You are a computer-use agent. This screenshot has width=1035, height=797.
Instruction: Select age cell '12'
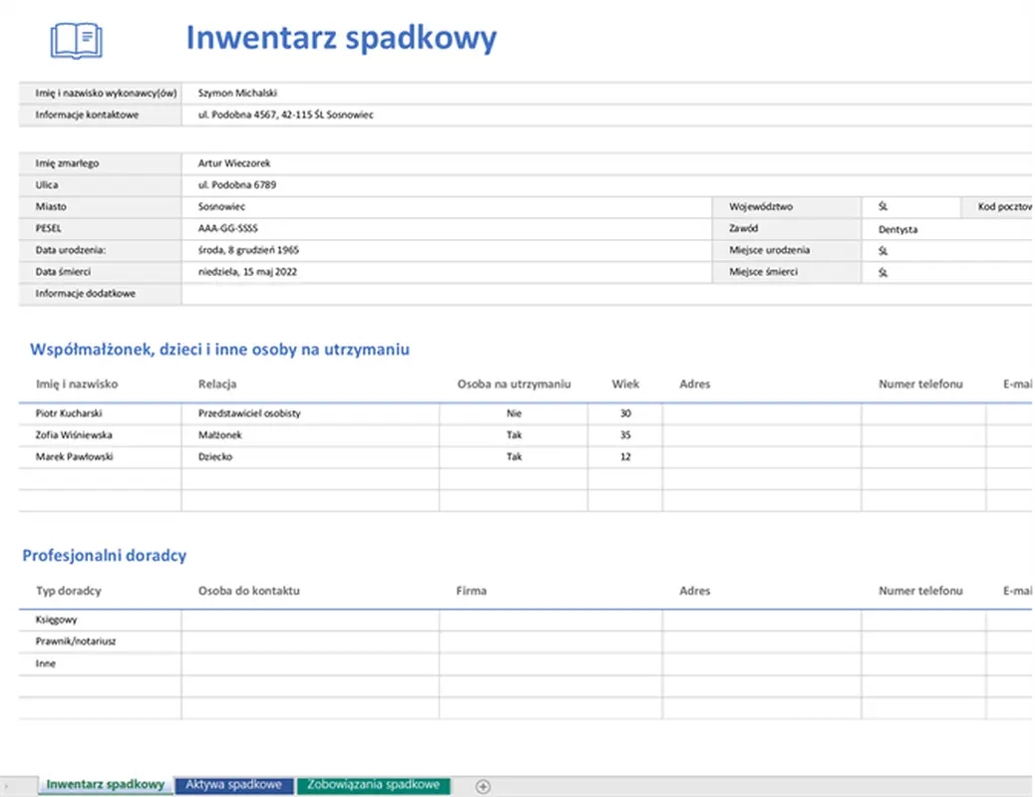point(625,457)
